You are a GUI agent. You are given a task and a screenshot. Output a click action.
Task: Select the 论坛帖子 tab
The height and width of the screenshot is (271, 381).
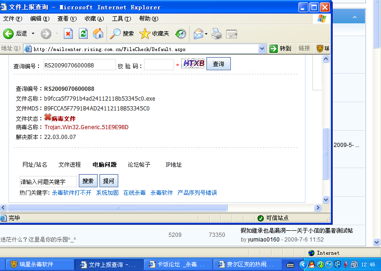(139, 165)
